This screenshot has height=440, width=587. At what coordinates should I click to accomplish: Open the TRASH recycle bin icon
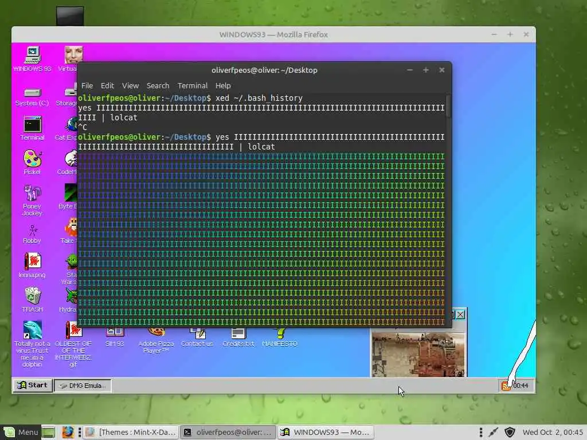coord(32,299)
